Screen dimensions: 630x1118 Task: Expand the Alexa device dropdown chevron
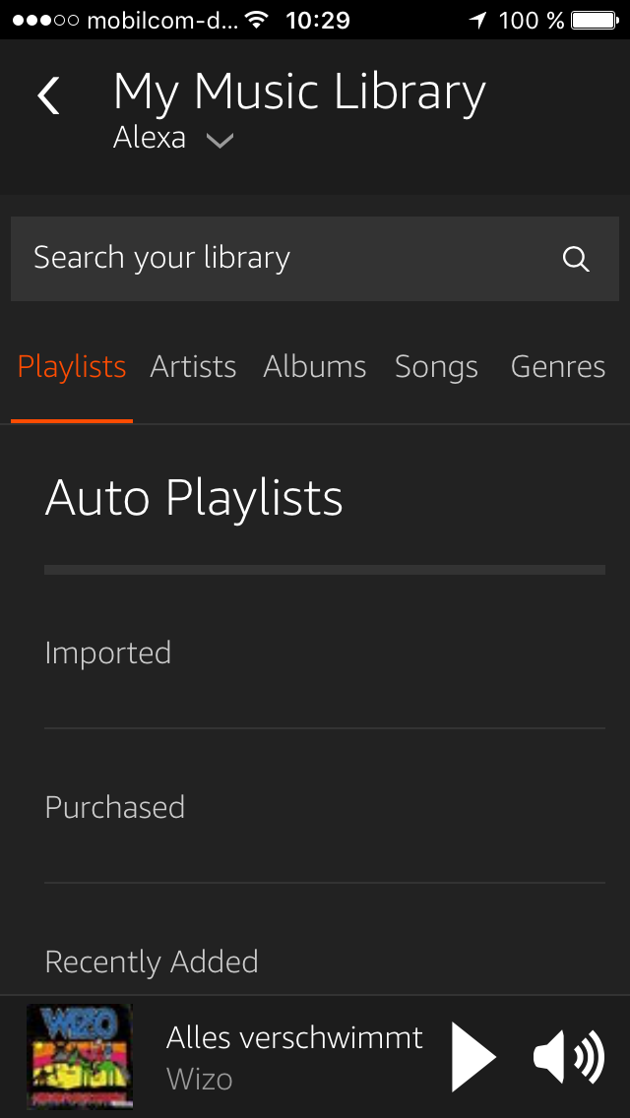(x=220, y=141)
